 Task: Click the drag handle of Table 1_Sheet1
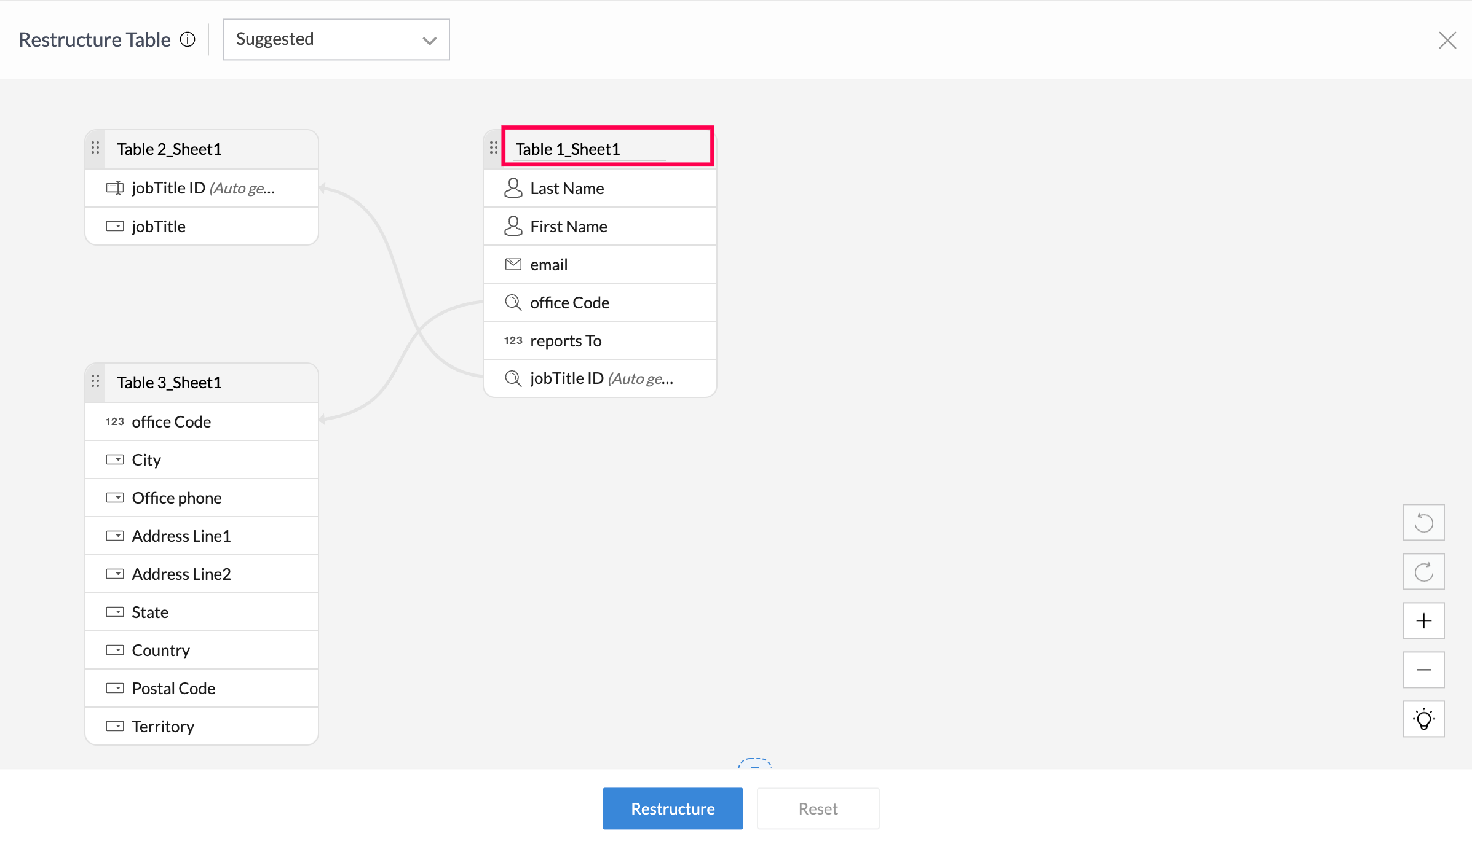(494, 148)
